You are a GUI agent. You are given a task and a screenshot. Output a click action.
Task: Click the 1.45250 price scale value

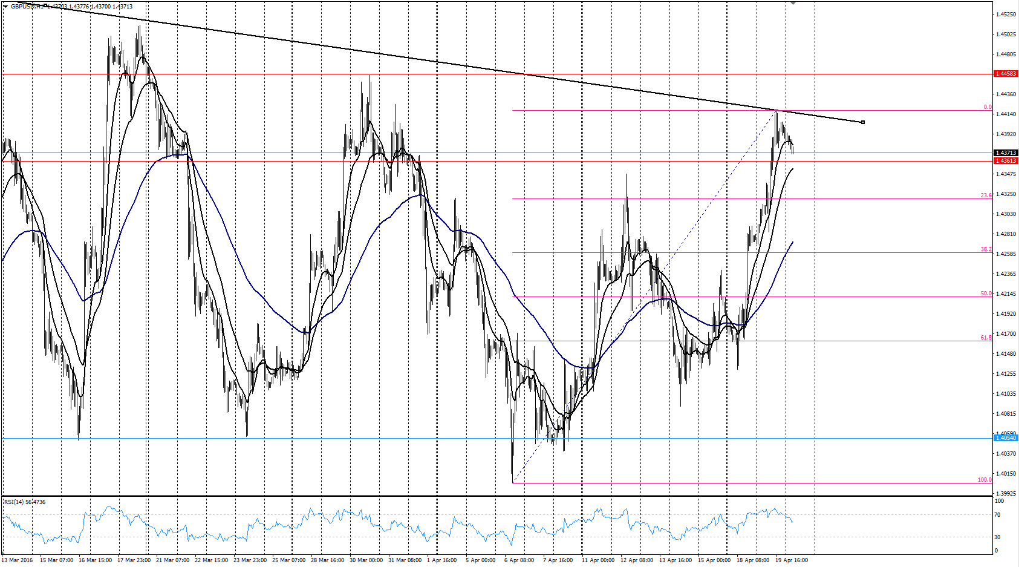pyautogui.click(x=1005, y=15)
